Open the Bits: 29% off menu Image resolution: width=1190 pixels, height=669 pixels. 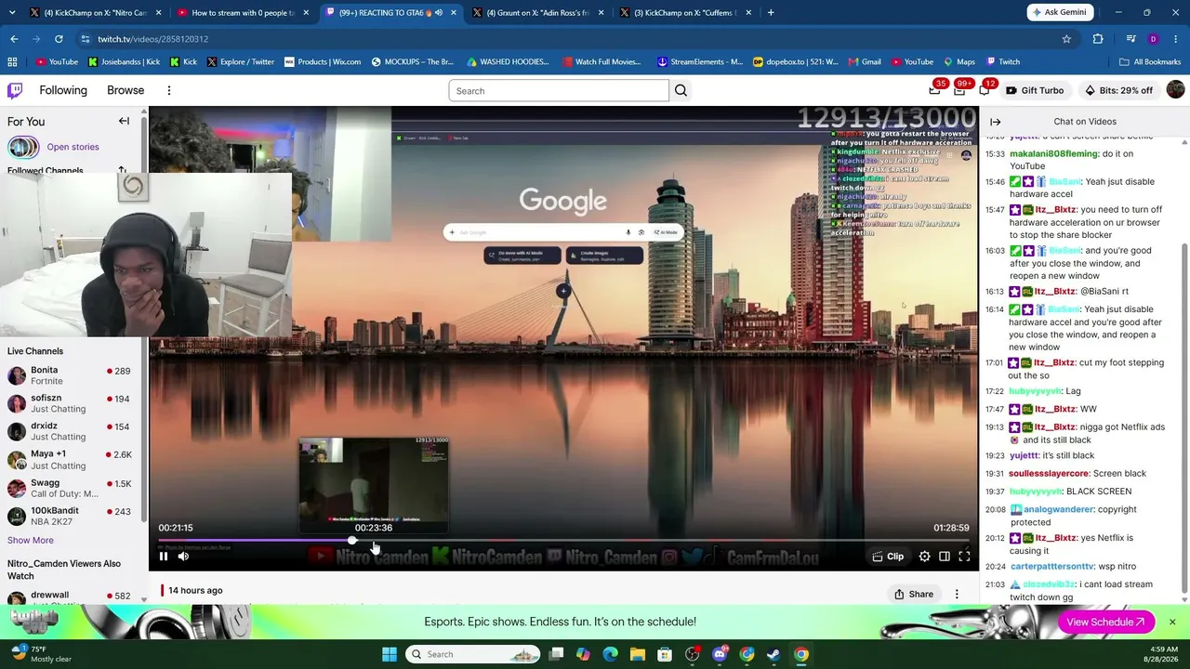pyautogui.click(x=1118, y=90)
